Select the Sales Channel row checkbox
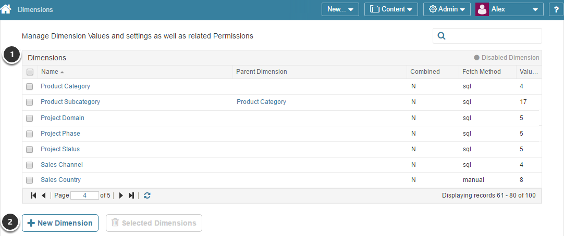 (30, 165)
